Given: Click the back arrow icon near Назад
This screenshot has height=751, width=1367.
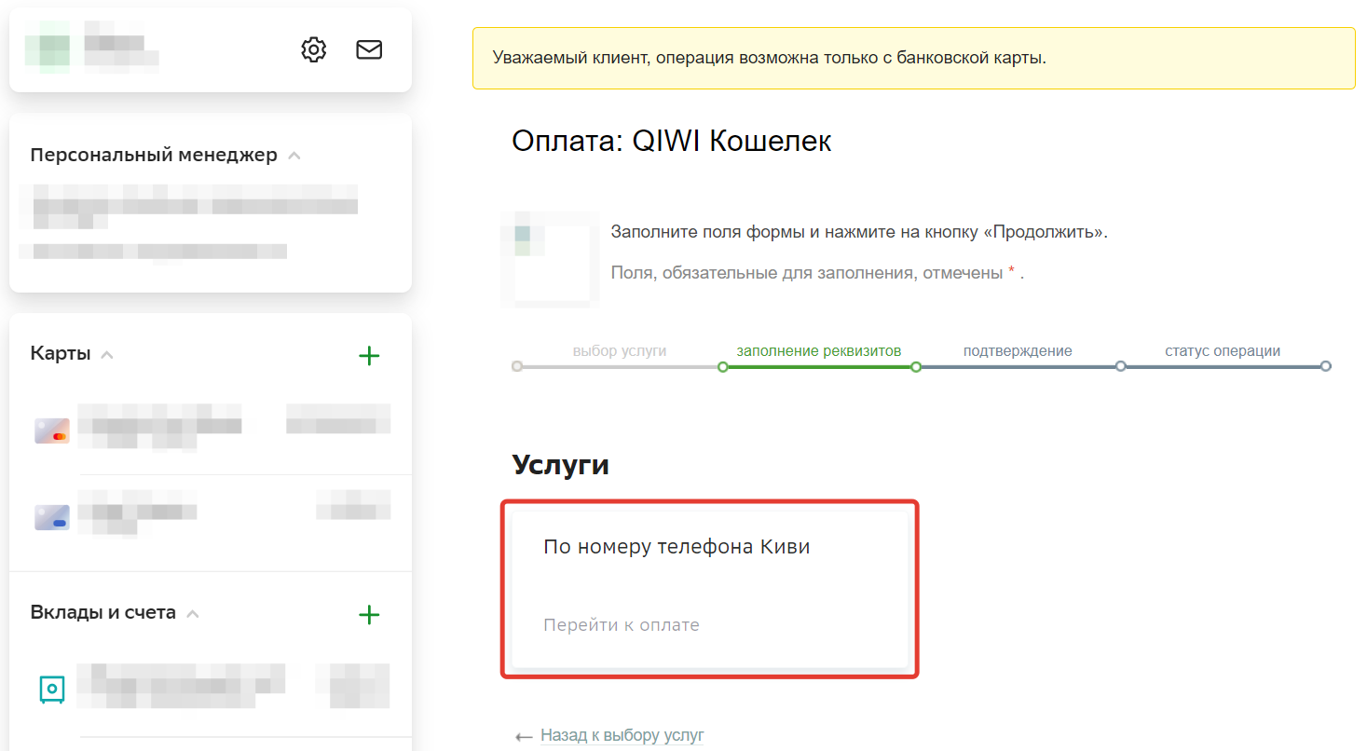Looking at the screenshot, I should 524,736.
